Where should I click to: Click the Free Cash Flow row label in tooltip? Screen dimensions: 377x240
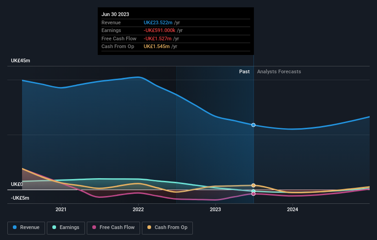[119, 38]
